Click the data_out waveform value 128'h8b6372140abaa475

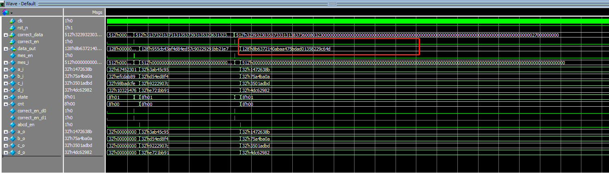click(x=286, y=49)
